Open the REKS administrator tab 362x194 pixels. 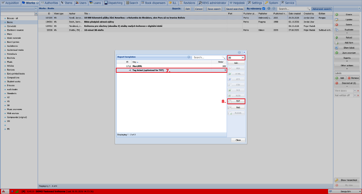(x=212, y=3)
